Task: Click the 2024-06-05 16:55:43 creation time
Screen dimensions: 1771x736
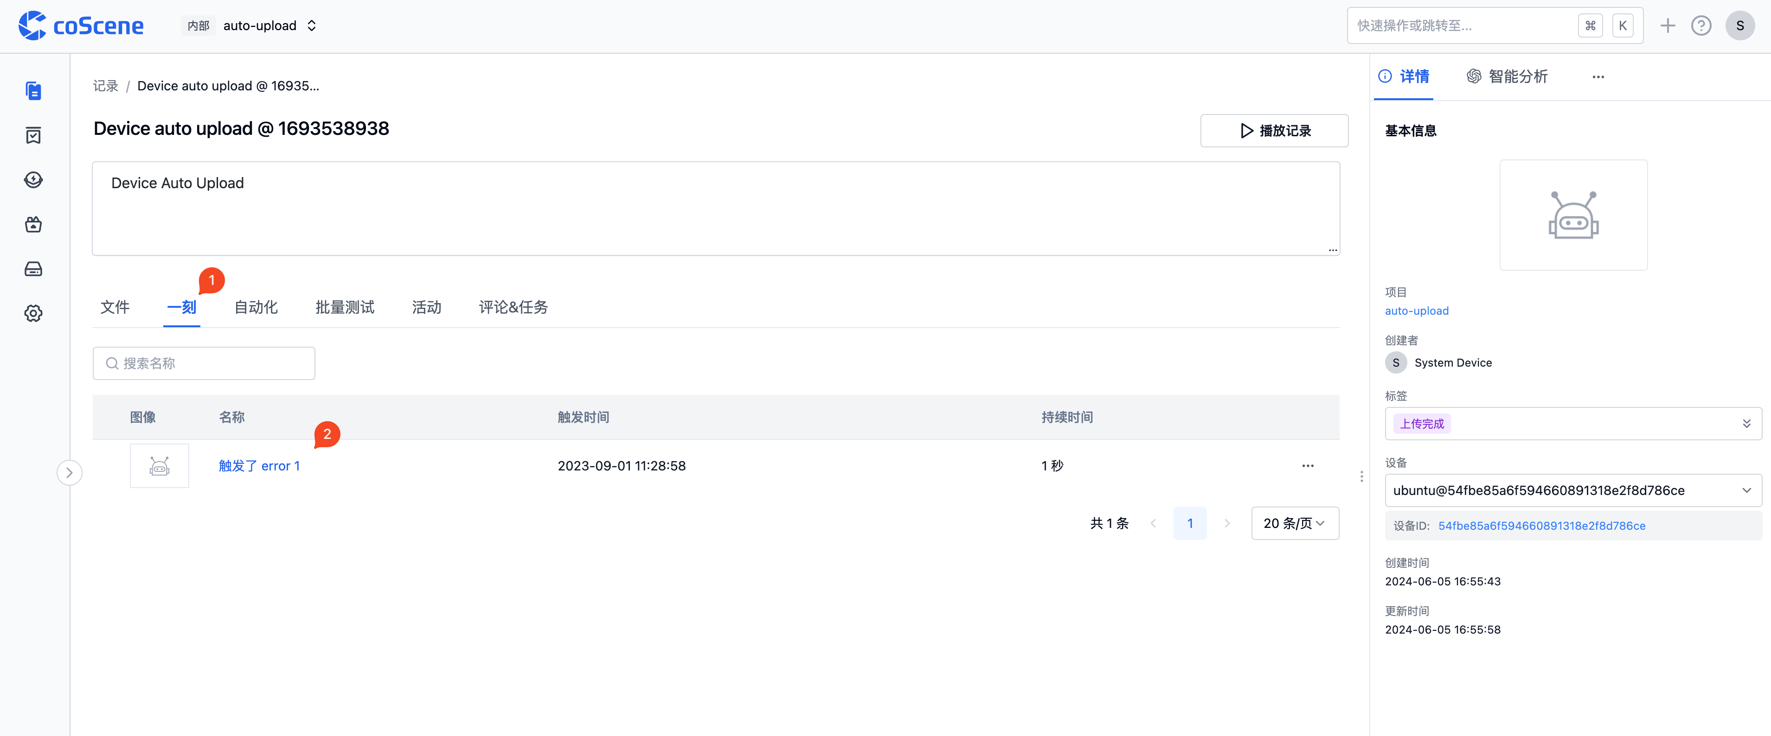Action: coord(1443,581)
